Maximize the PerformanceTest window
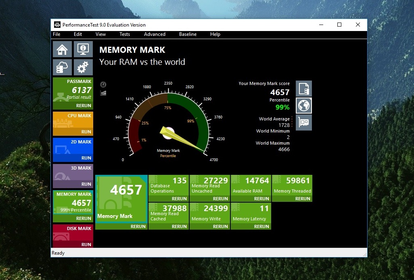 [339, 25]
